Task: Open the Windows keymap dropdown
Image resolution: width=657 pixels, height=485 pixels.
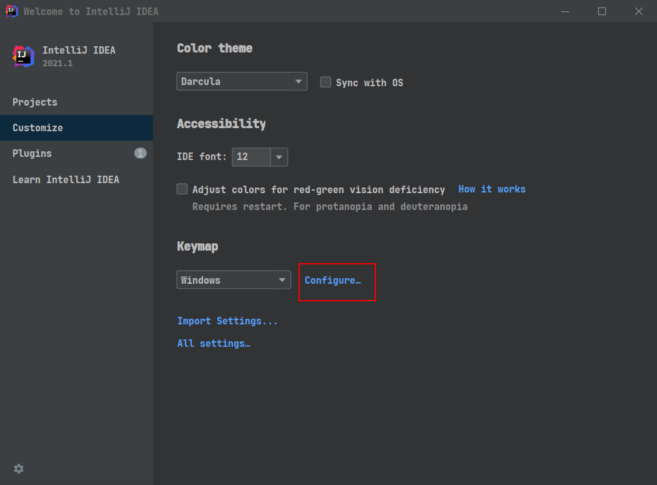Action: [234, 279]
